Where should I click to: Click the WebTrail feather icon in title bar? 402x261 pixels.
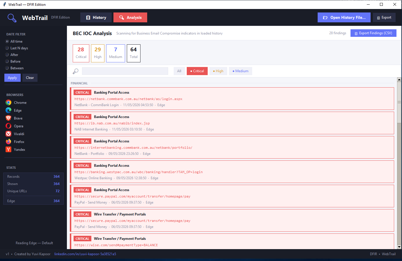(x=4, y=4)
